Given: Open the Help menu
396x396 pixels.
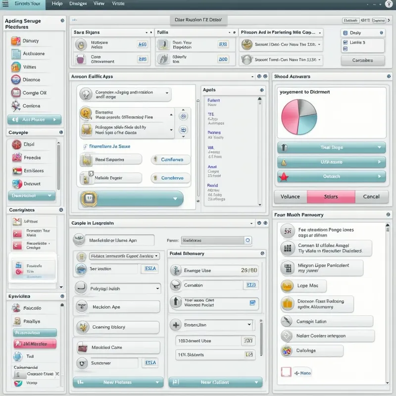Looking at the screenshot, I should [x=57, y=3].
